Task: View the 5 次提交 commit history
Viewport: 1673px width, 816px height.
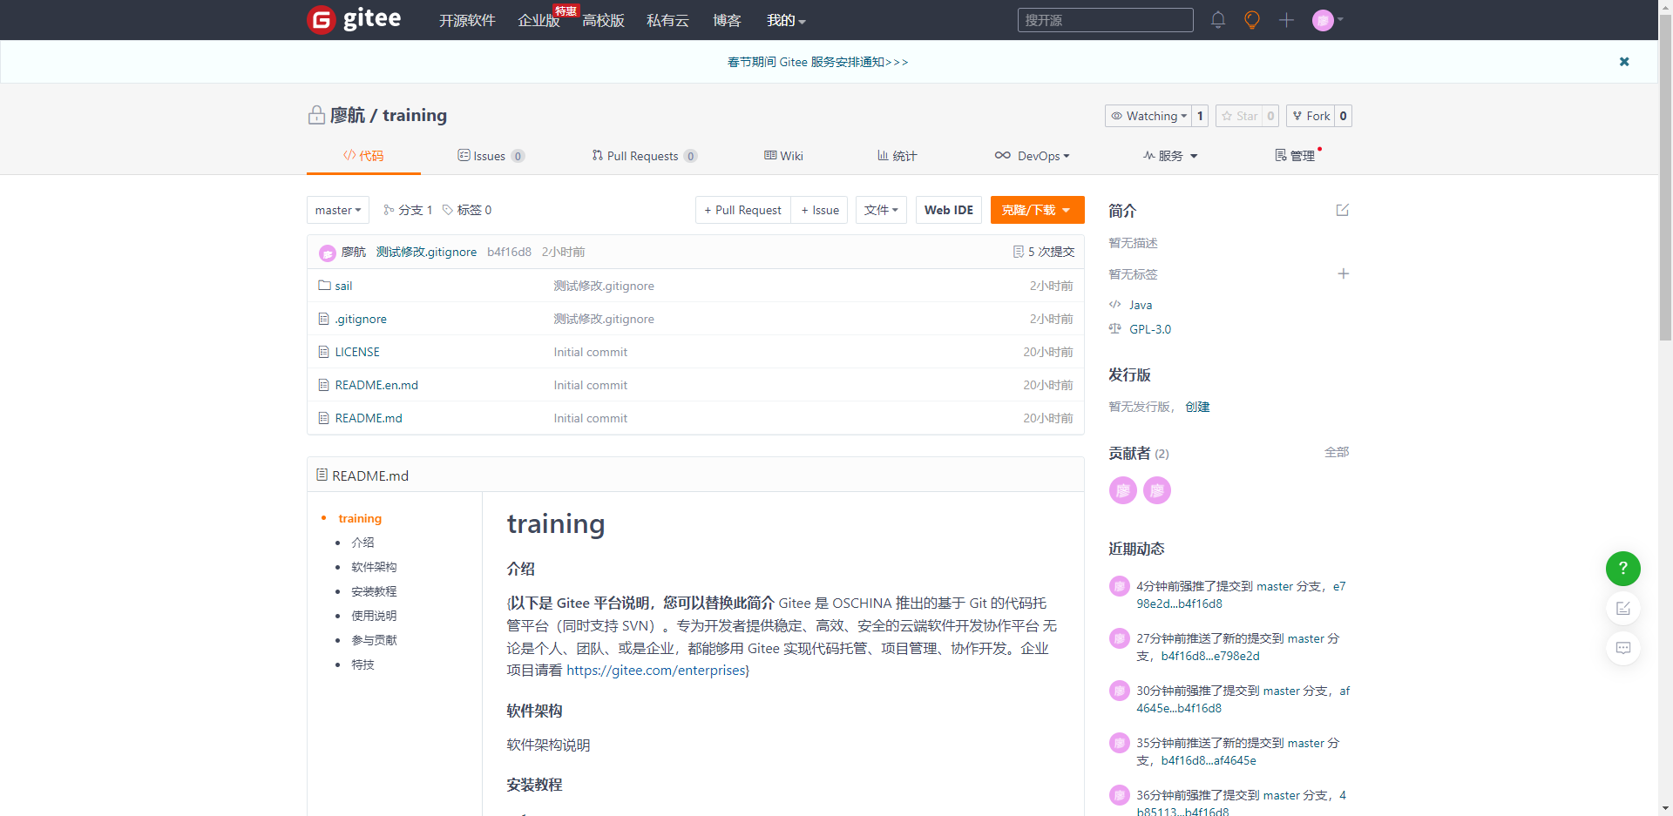Action: (1044, 252)
